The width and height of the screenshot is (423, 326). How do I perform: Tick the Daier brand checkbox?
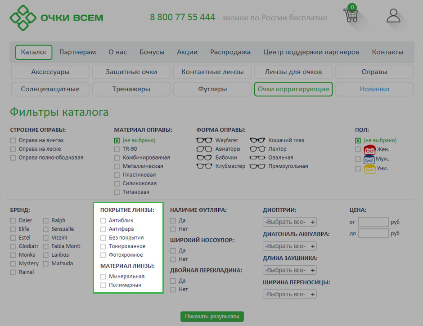(13, 221)
